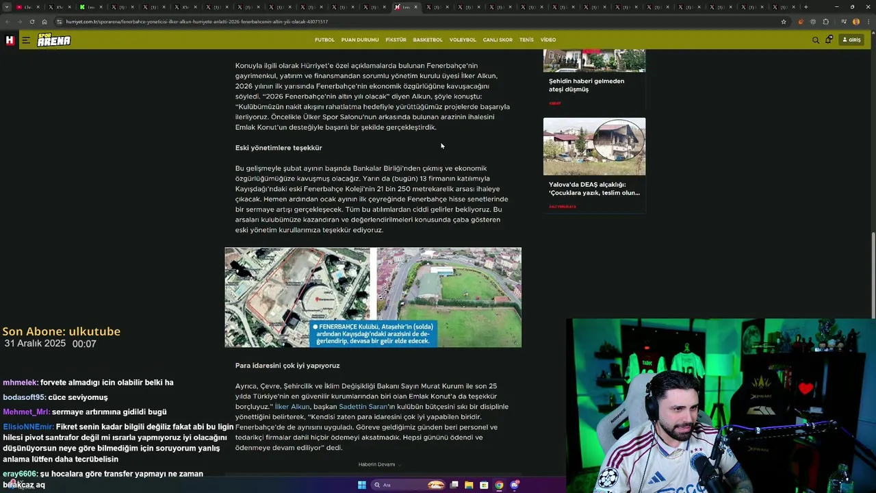The width and height of the screenshot is (876, 493).
Task: Open the browser extensions puzzle icon
Action: (826, 21)
